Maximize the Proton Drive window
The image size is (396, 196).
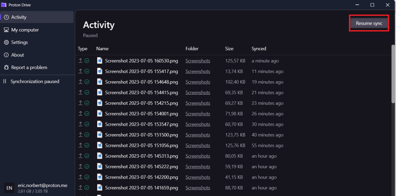pyautogui.click(x=372, y=5)
